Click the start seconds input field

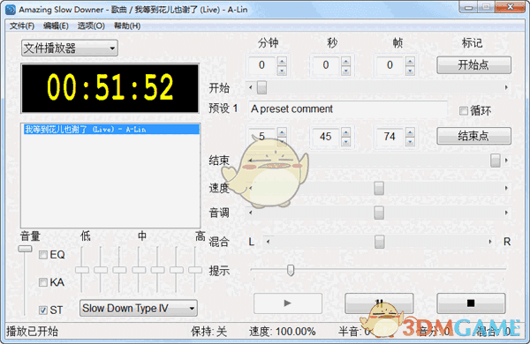pos(326,65)
